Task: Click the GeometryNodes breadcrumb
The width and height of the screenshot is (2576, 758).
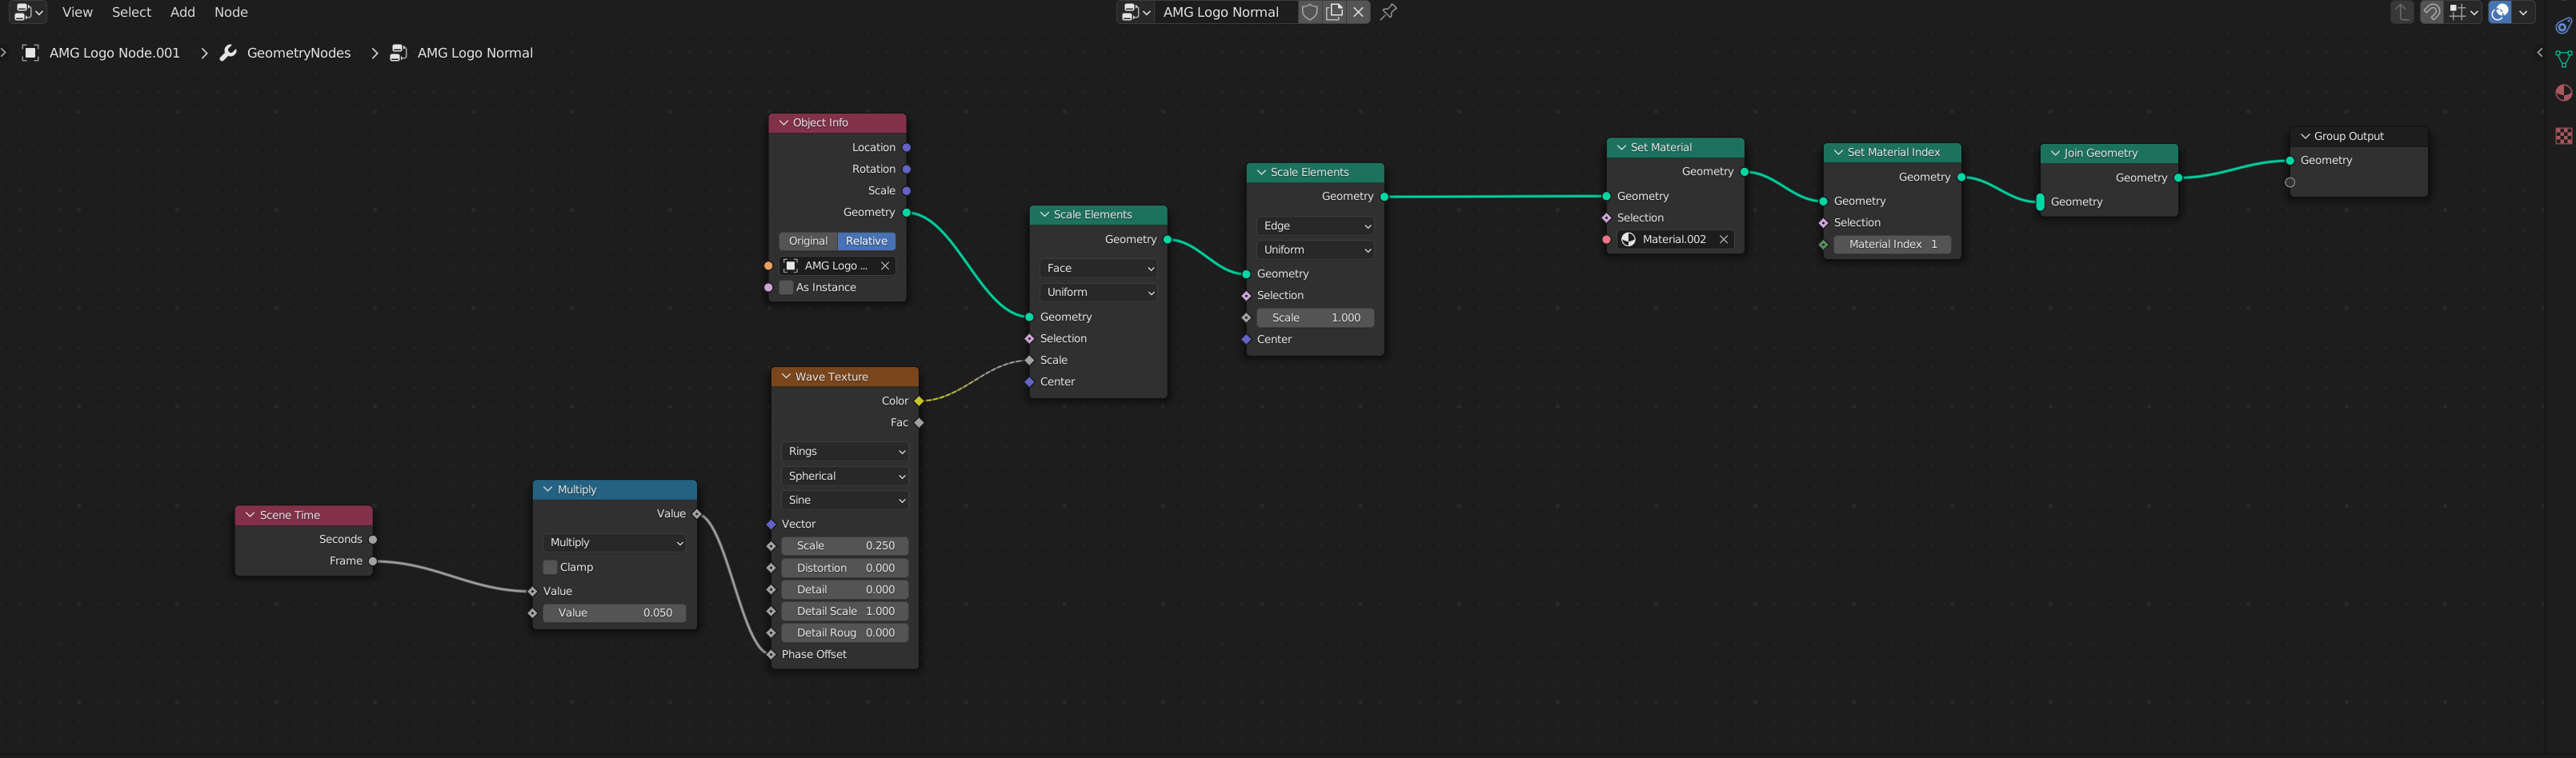Action: (298, 53)
